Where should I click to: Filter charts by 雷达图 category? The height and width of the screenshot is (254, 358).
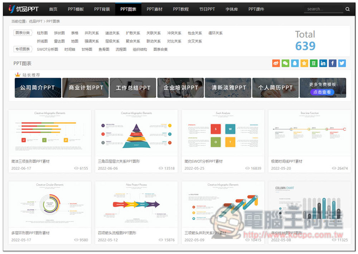pos(59,41)
